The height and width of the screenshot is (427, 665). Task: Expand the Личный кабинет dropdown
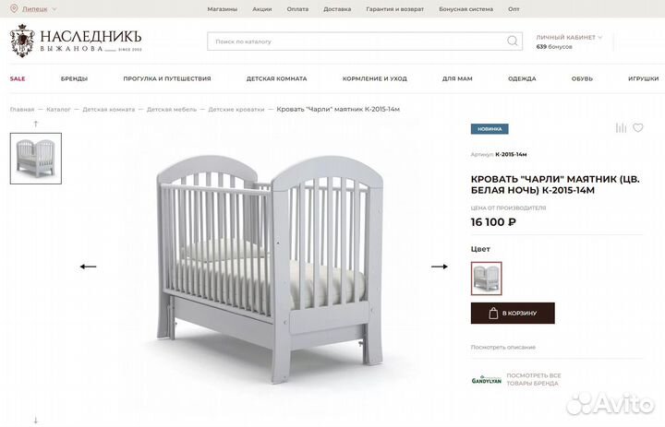coord(569,37)
